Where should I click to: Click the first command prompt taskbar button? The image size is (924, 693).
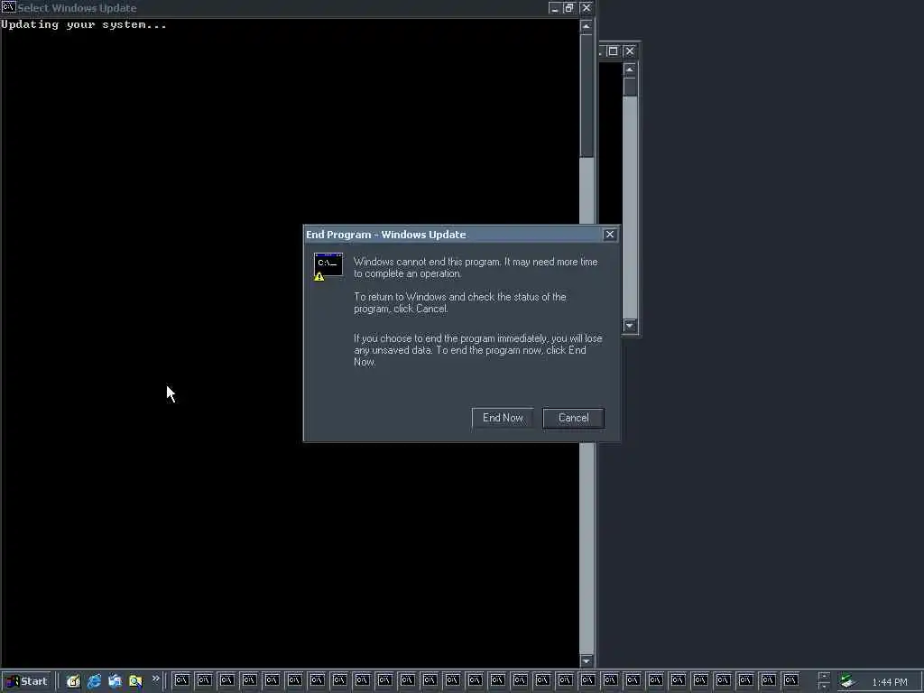[181, 680]
